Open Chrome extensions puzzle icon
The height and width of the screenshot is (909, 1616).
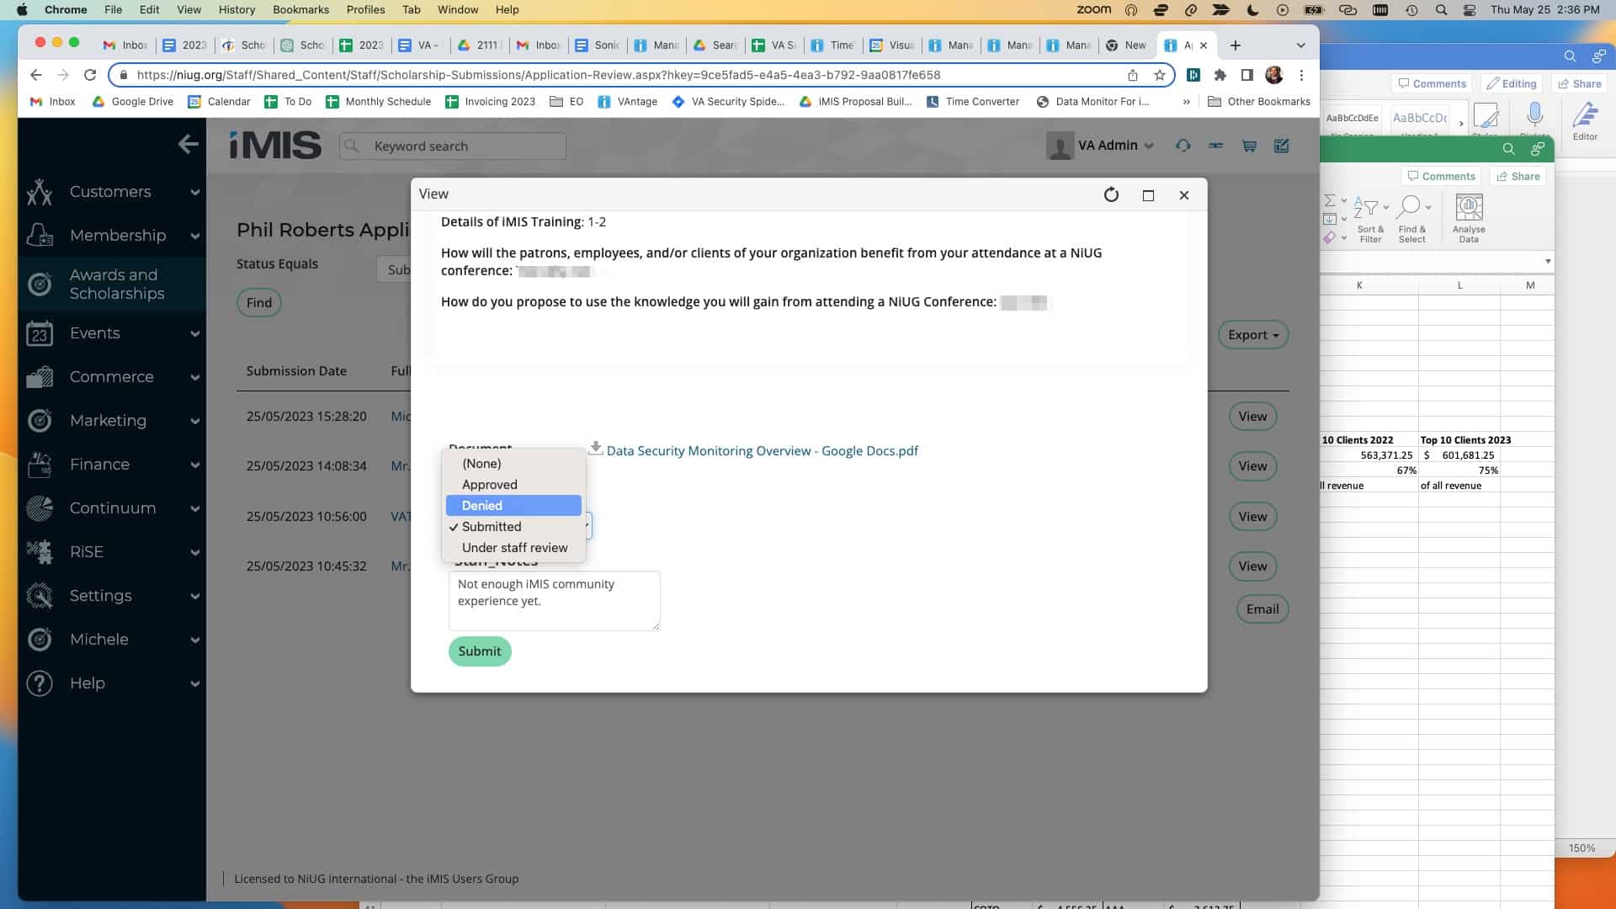[x=1220, y=75]
